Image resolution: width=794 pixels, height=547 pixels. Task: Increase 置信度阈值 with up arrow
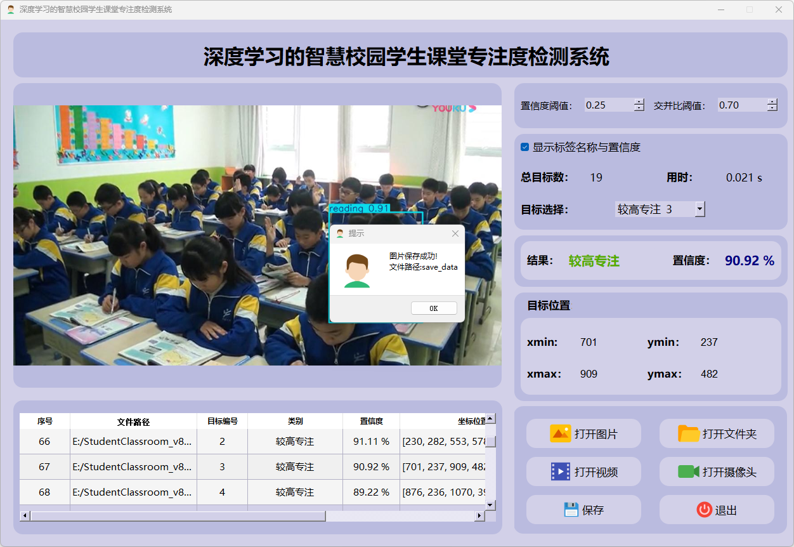[x=639, y=102]
